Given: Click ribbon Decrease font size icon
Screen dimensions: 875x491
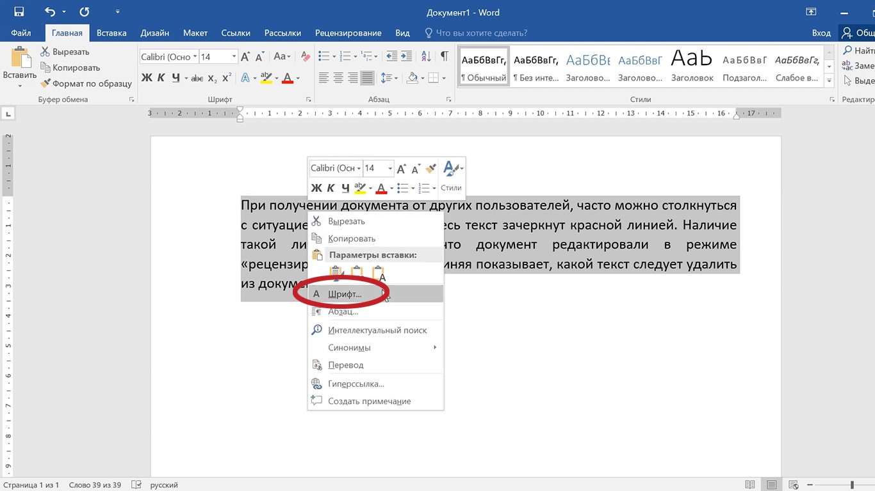Looking at the screenshot, I should tap(261, 57).
